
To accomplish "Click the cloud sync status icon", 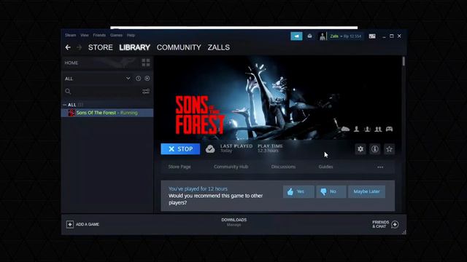I will (x=210, y=148).
